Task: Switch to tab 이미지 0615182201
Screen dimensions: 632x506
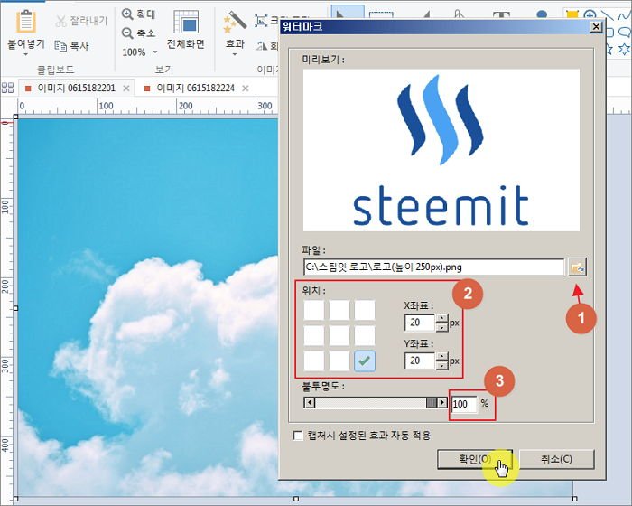Action: coord(76,88)
